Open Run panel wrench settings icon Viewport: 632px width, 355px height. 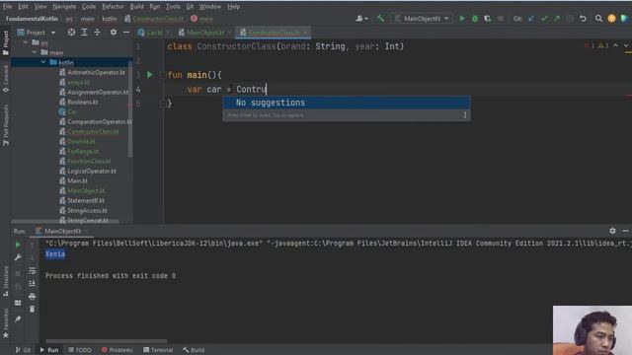[18, 257]
